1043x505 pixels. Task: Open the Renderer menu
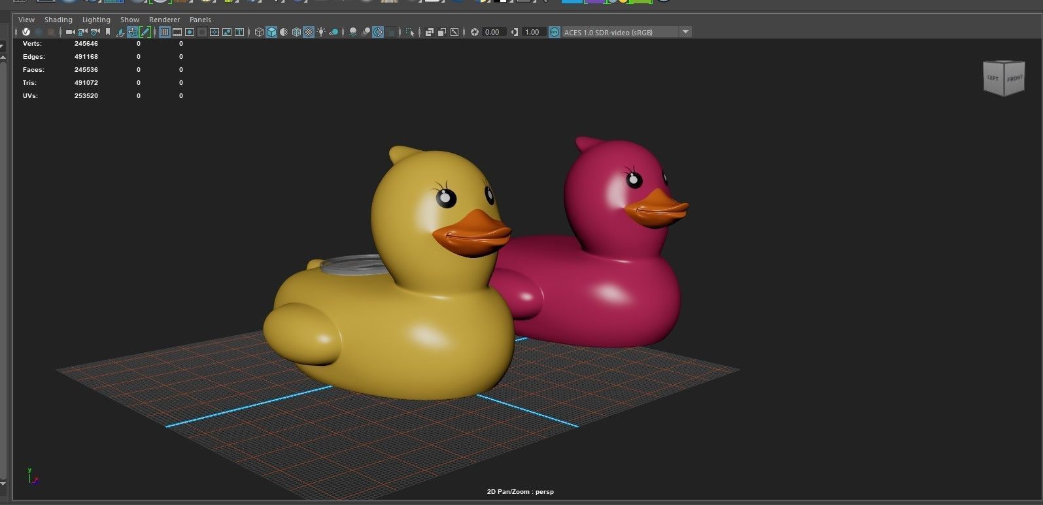coord(164,20)
